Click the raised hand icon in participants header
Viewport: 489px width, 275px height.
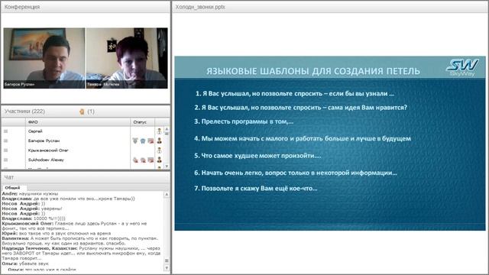[82, 112]
